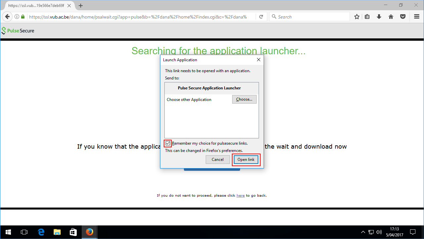
Task: Click the 'here' link to go back
Action: tap(240, 195)
